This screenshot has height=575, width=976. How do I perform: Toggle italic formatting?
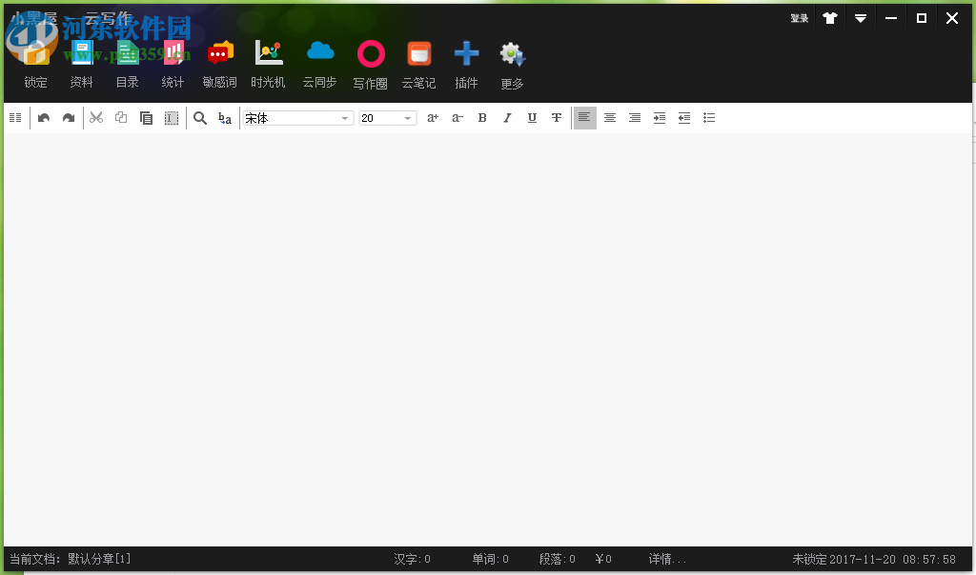(507, 117)
